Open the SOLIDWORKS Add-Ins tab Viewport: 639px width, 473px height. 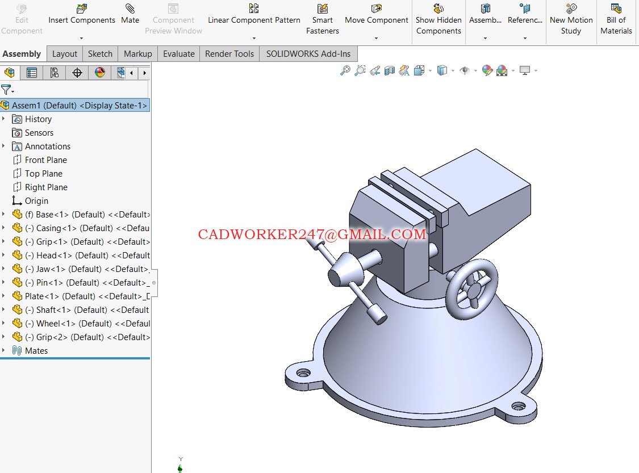pyautogui.click(x=308, y=54)
